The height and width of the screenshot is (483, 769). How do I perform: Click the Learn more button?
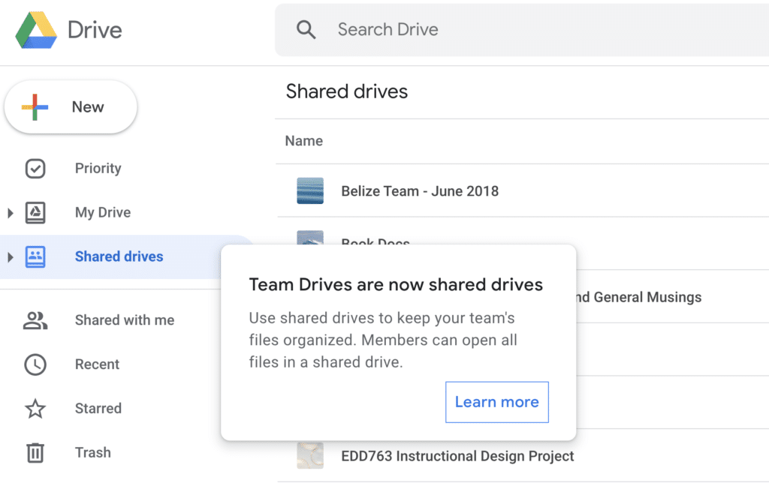[497, 402]
